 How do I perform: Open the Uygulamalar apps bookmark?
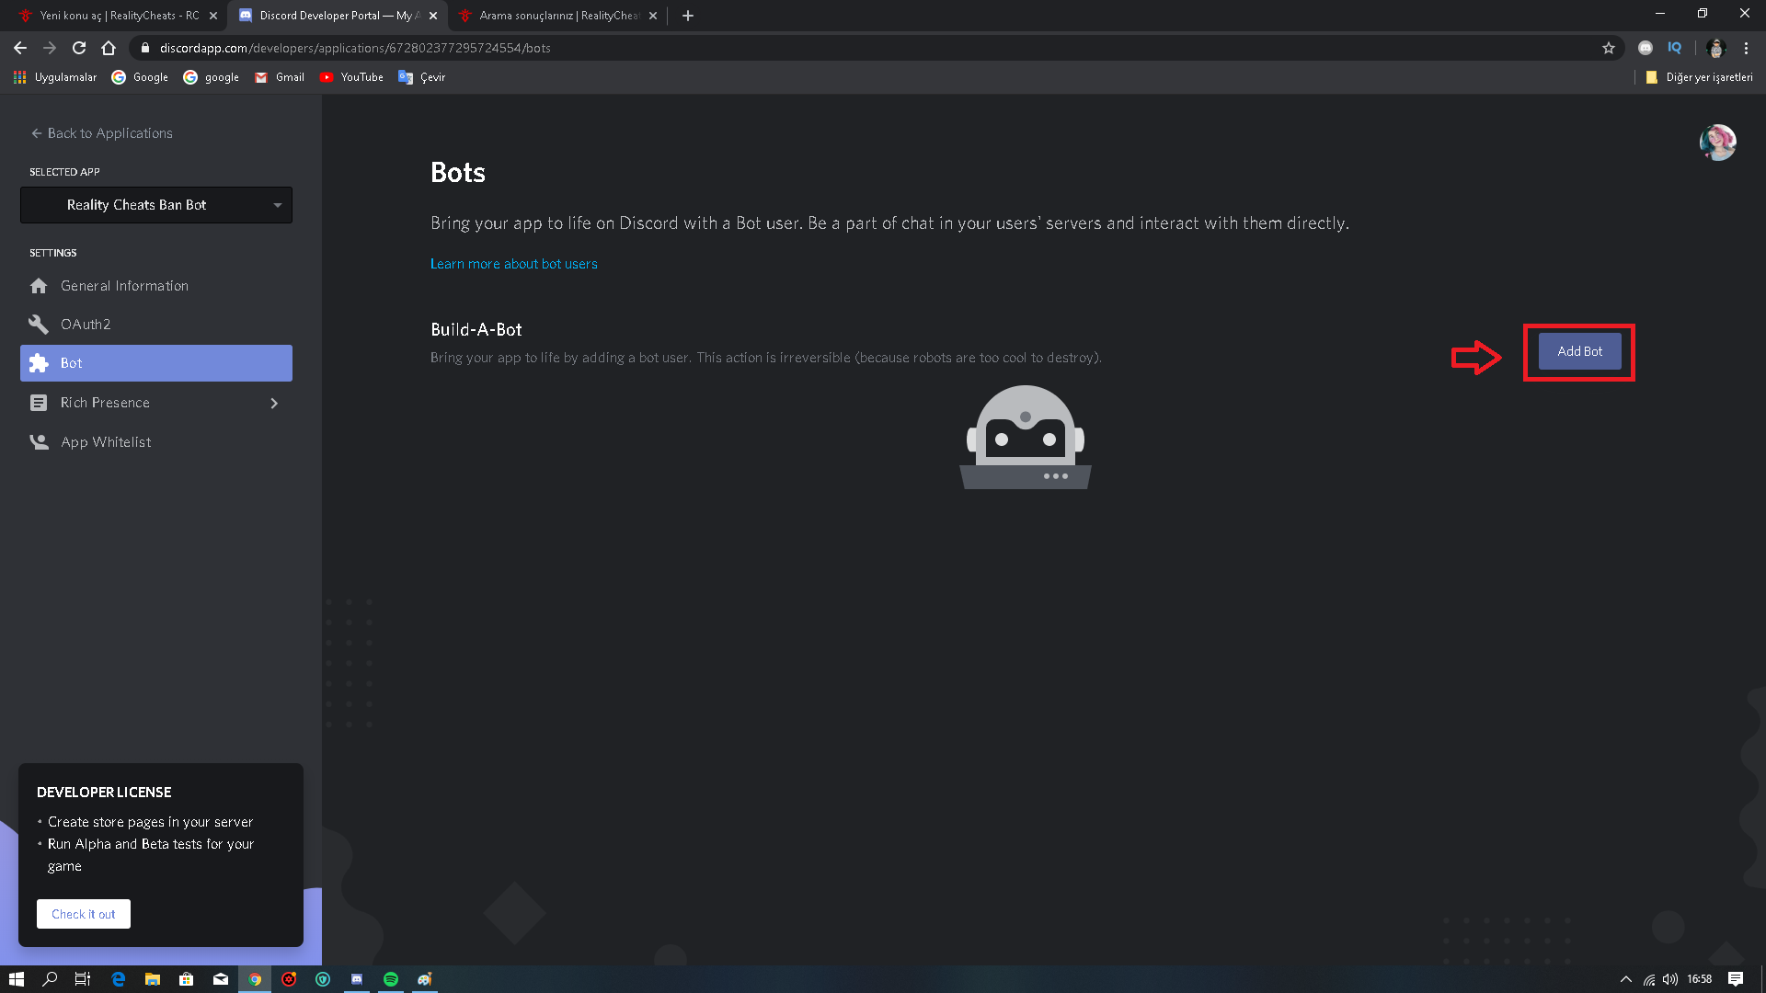[55, 77]
